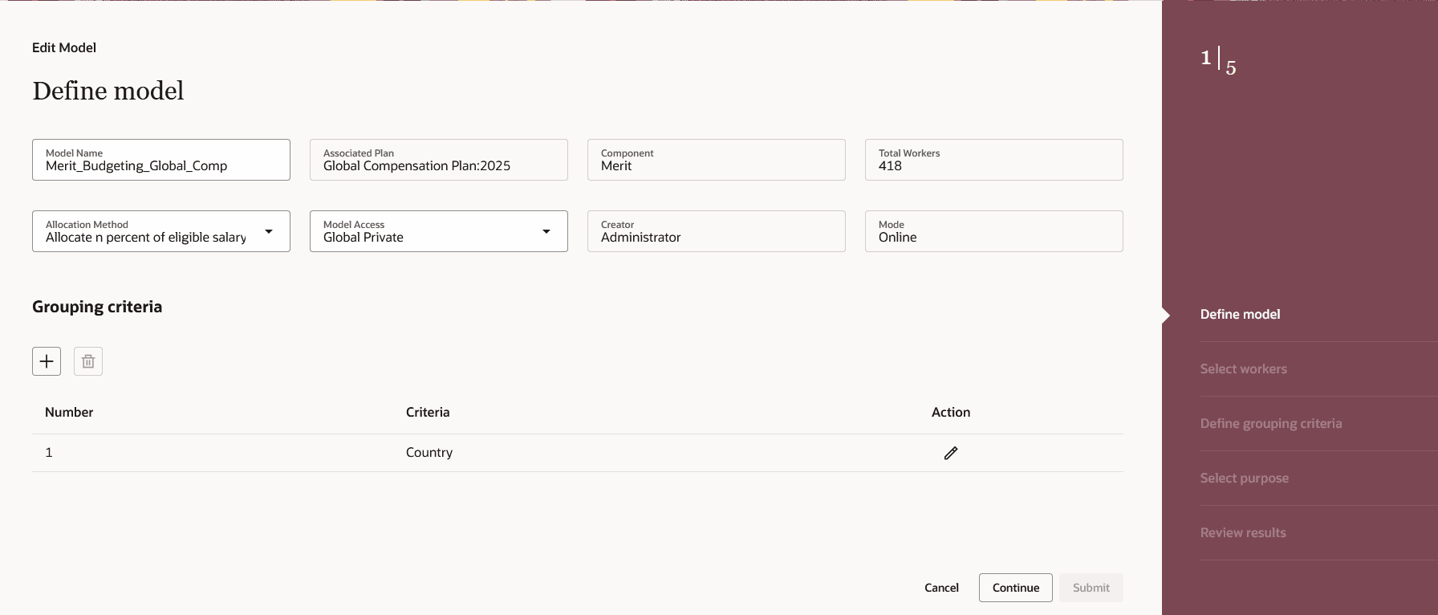The width and height of the screenshot is (1438, 615).
Task: Cancel editing the model
Action: [941, 588]
